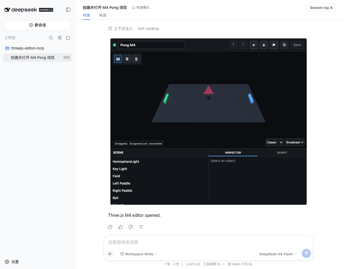Redo the editor action
344x269 pixels.
243,45
